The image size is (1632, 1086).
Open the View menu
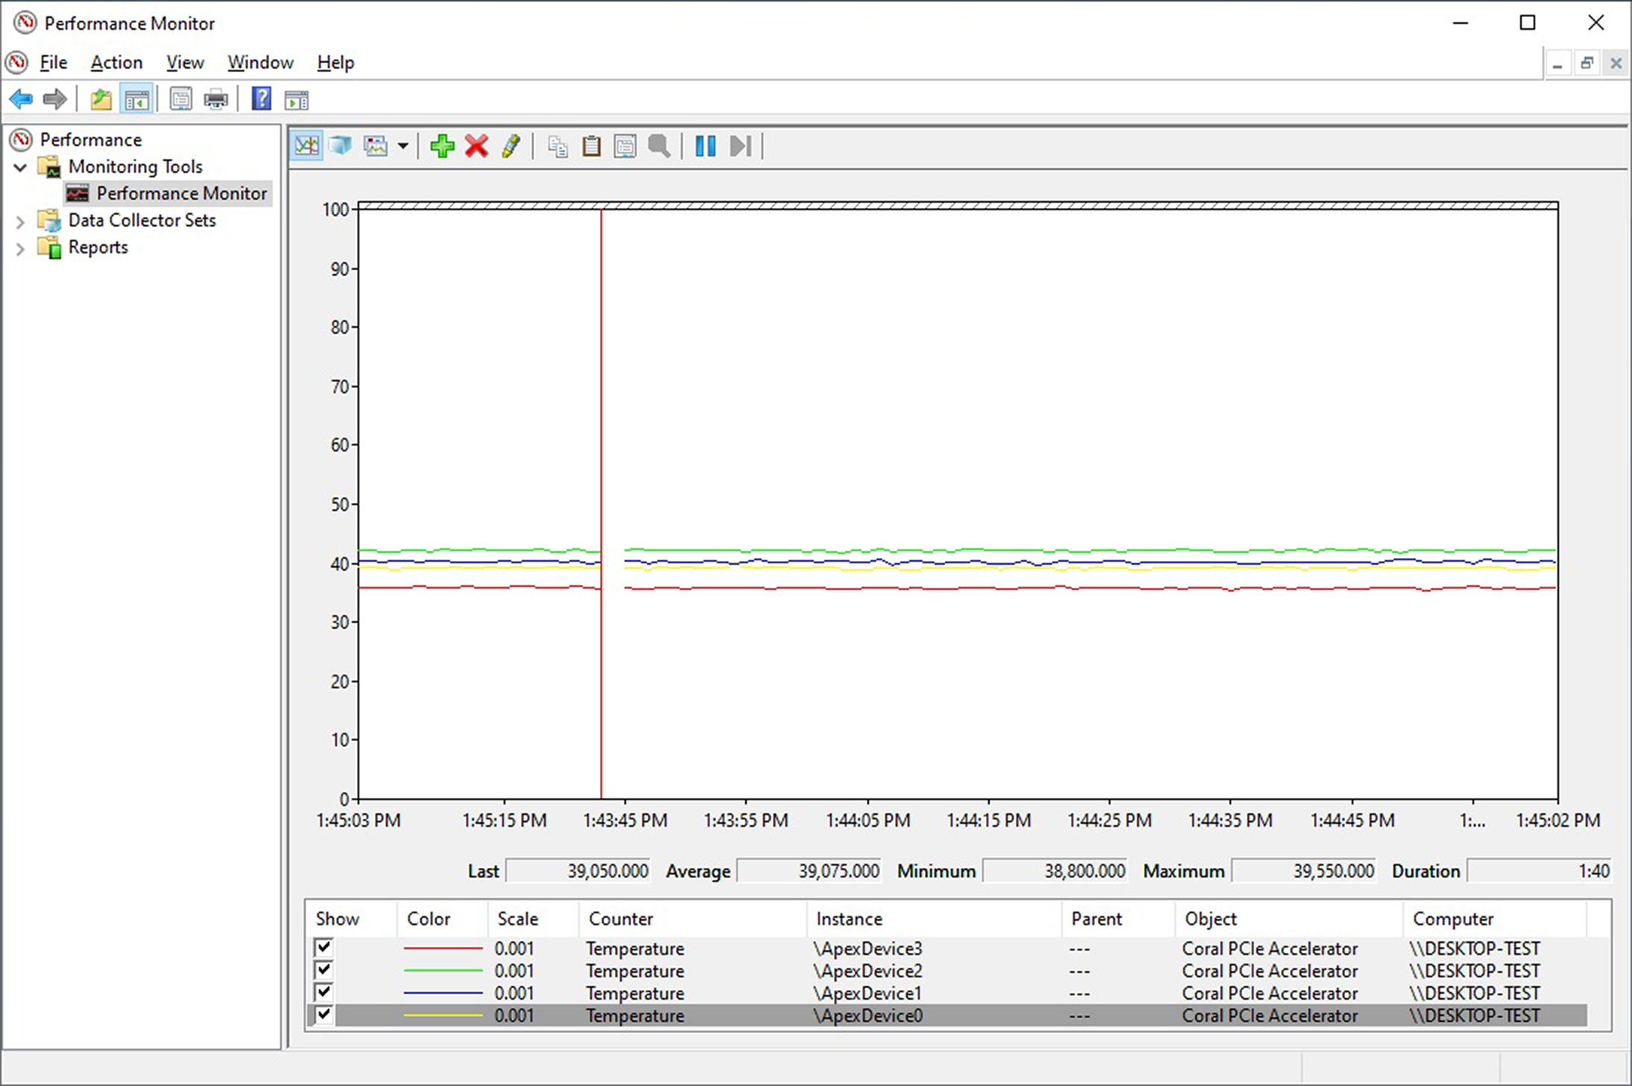point(185,63)
